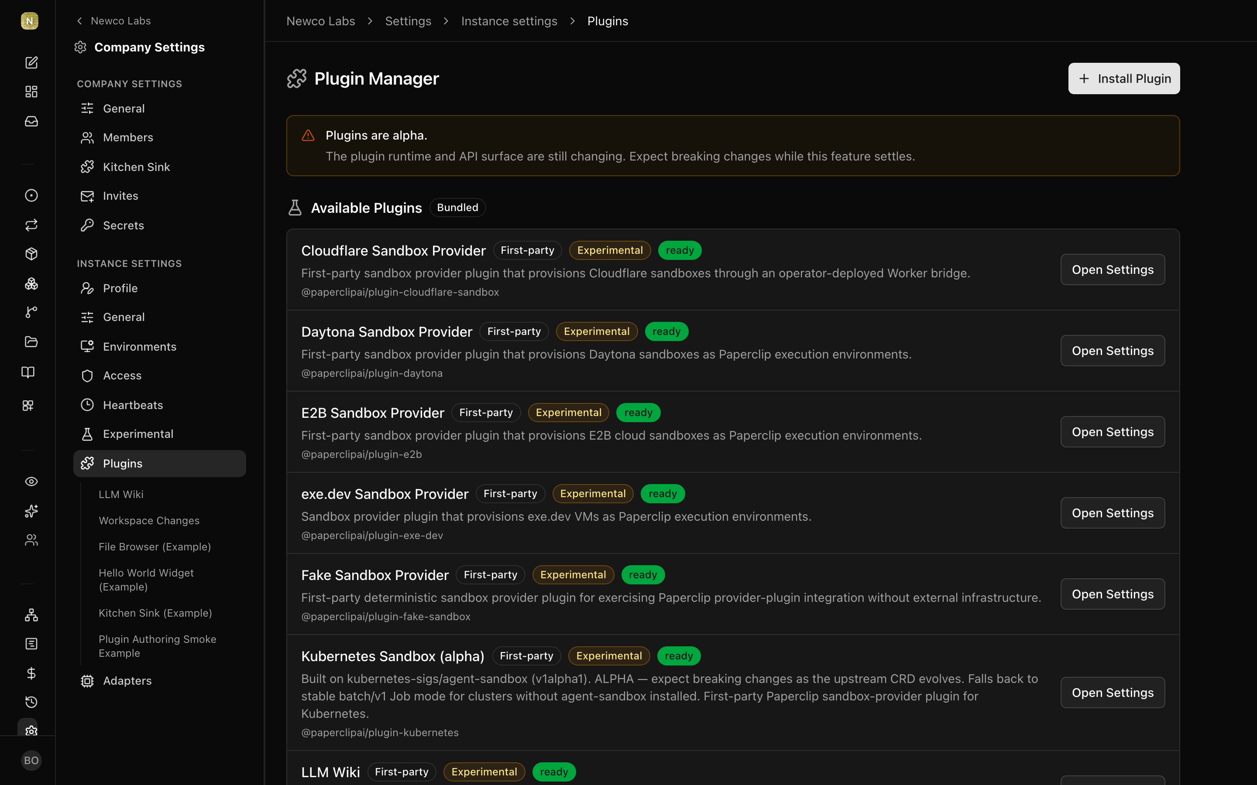
Task: Click the gear settings icon in rail
Action: [31, 730]
